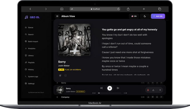This screenshot has width=190, height=109.
Task: Click the edit pencil icon below HI-RES
Action: 60,75
